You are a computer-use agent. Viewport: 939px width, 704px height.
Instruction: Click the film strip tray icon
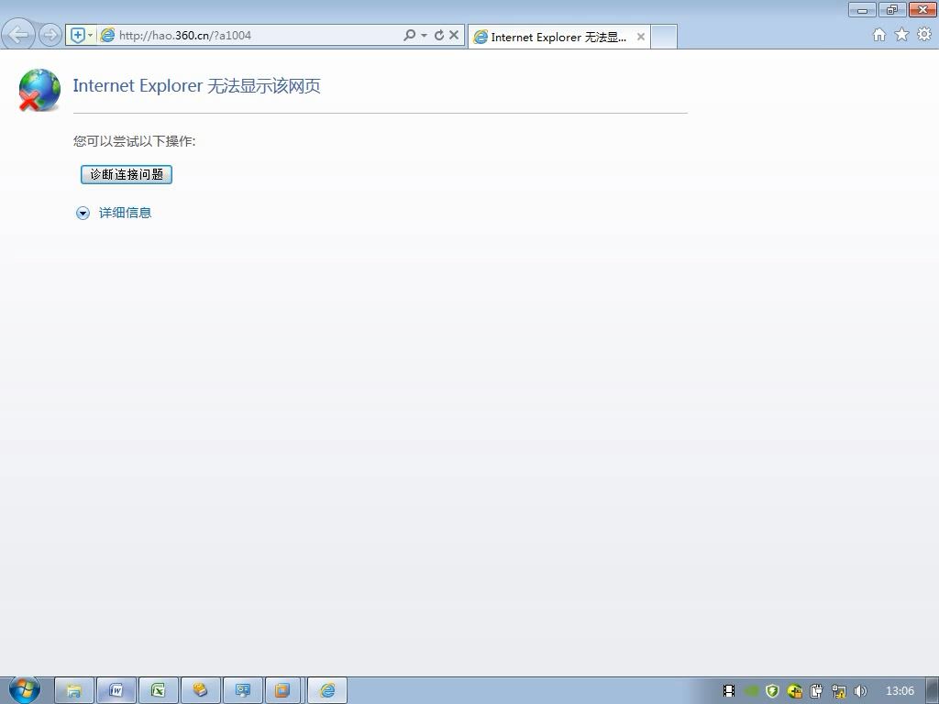pyautogui.click(x=729, y=691)
